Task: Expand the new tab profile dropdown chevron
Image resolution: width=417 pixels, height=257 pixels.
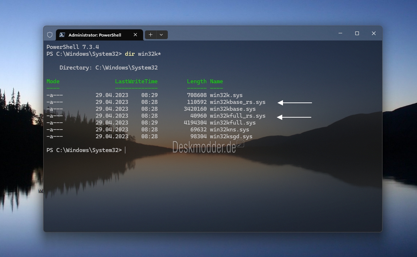Action: pos(161,35)
